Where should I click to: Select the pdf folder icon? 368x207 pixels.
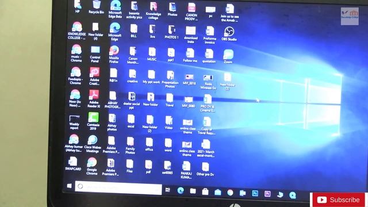coord(148,167)
